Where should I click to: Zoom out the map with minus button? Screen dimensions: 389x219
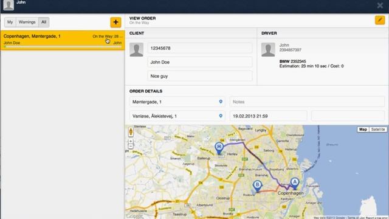click(131, 147)
